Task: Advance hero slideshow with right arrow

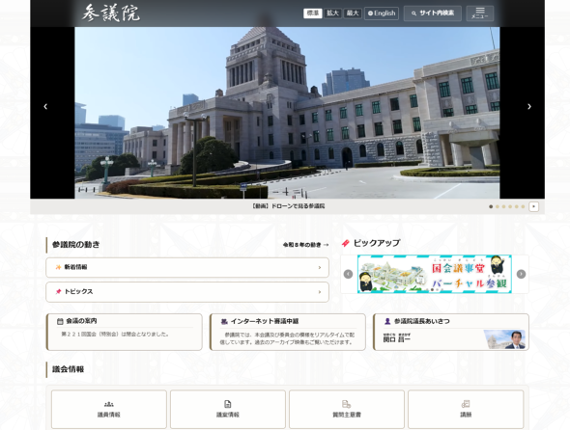Action: pos(529,106)
